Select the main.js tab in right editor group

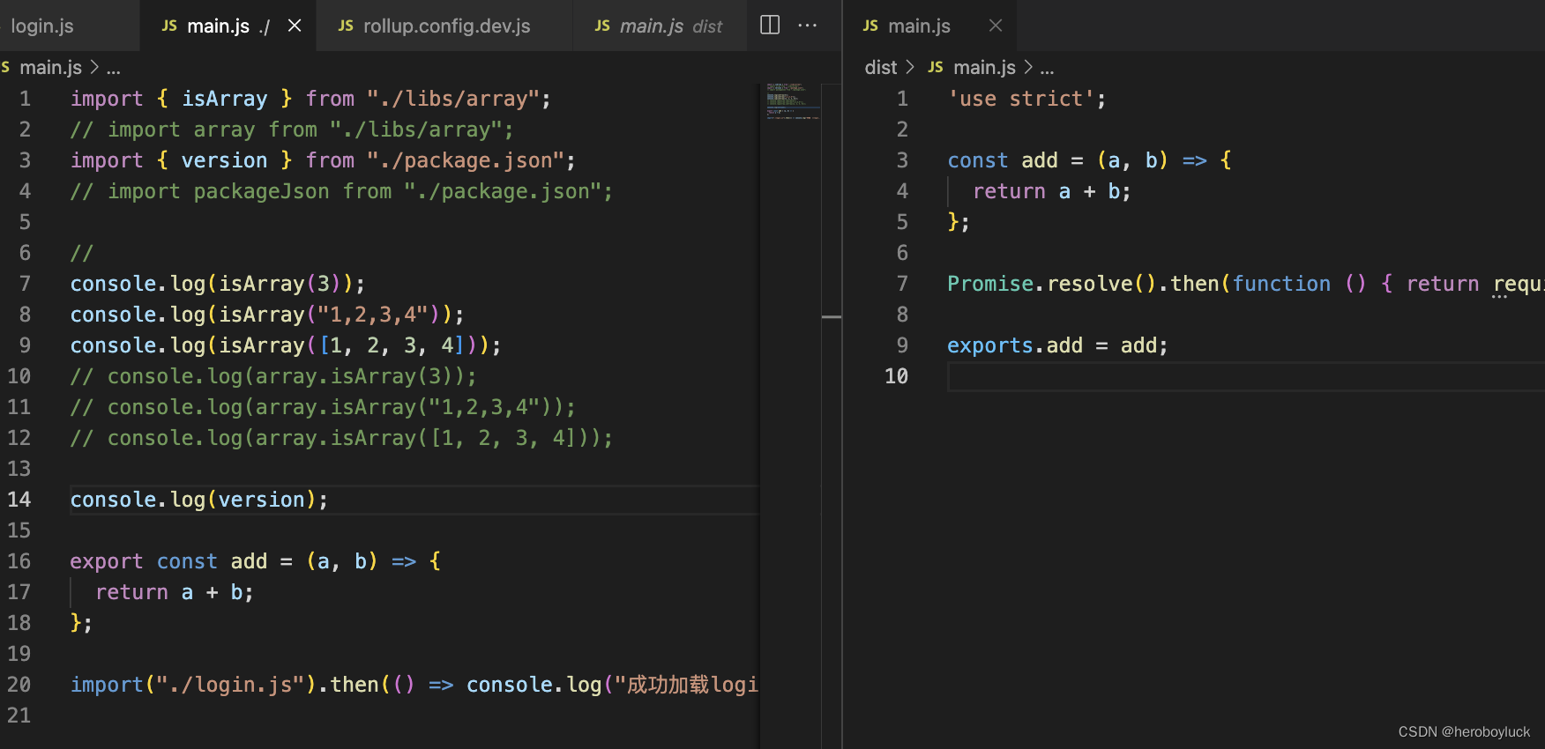pos(929,26)
